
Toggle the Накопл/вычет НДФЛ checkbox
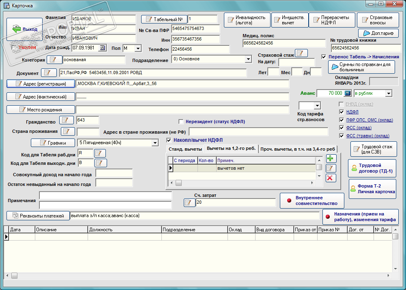tap(169, 140)
